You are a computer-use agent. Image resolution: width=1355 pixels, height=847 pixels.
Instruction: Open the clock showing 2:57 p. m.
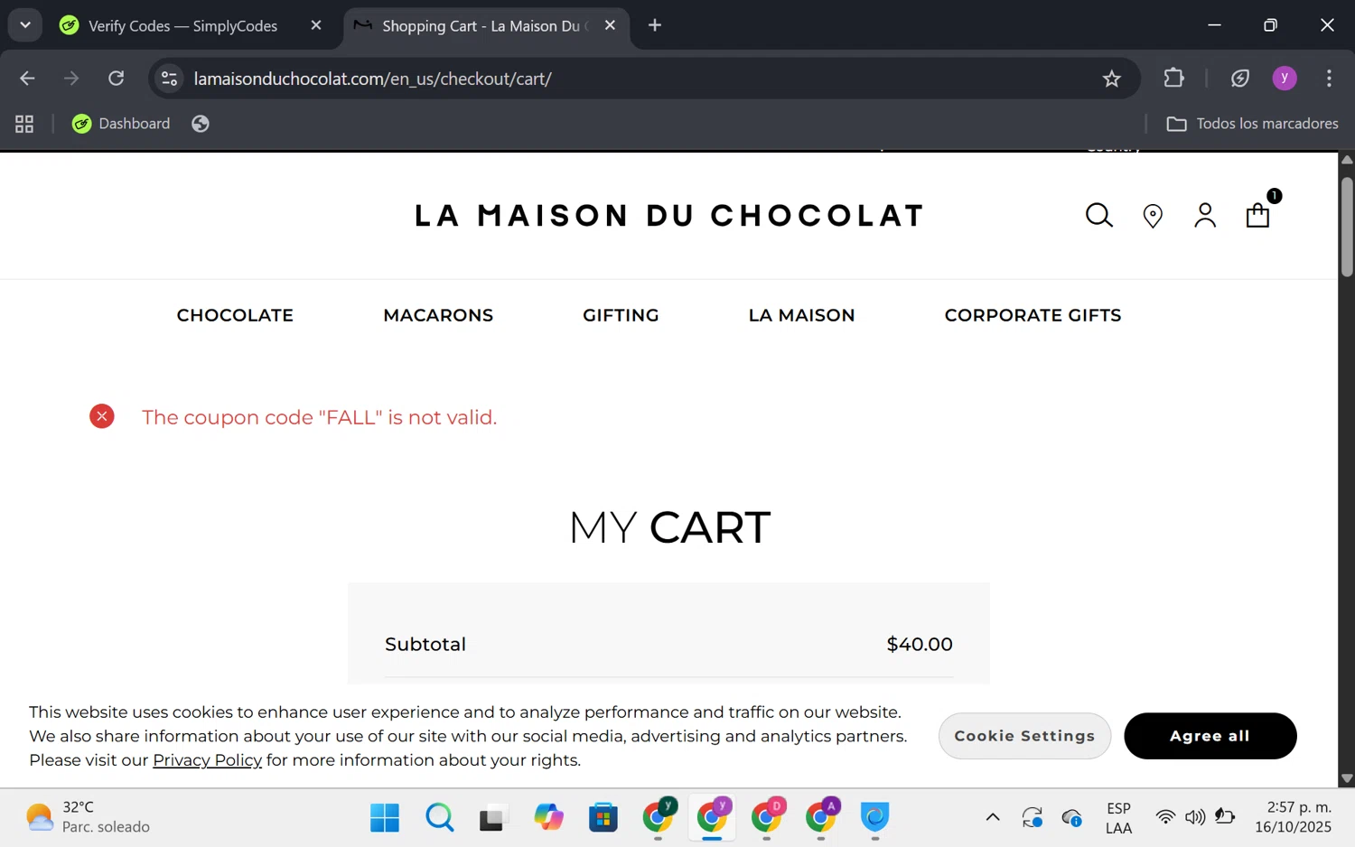(1293, 817)
